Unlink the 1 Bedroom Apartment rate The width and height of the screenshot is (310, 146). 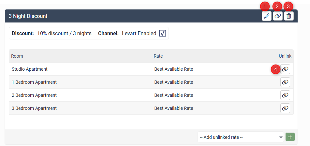tap(285, 82)
